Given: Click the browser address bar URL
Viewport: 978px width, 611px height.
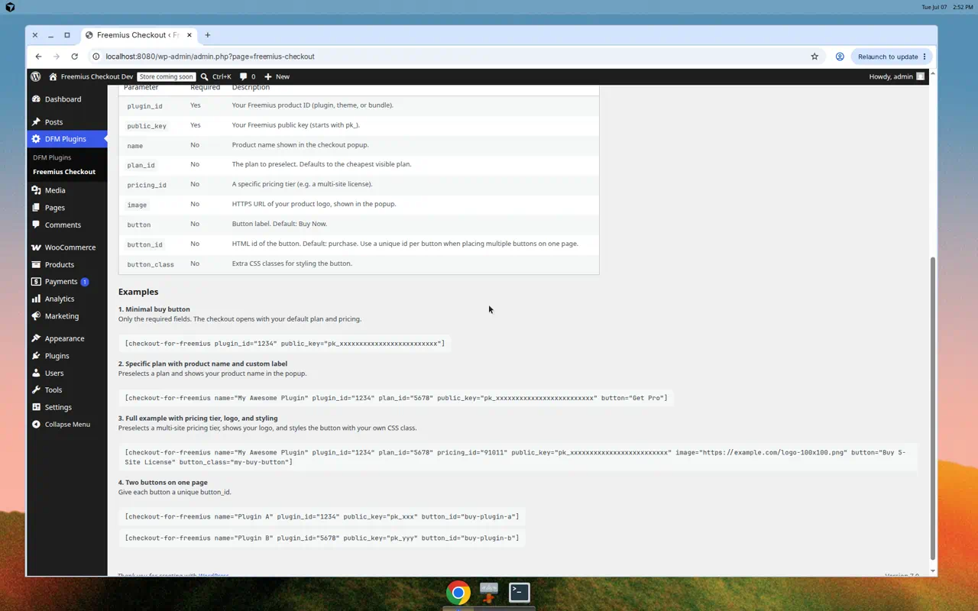Looking at the screenshot, I should click(210, 57).
